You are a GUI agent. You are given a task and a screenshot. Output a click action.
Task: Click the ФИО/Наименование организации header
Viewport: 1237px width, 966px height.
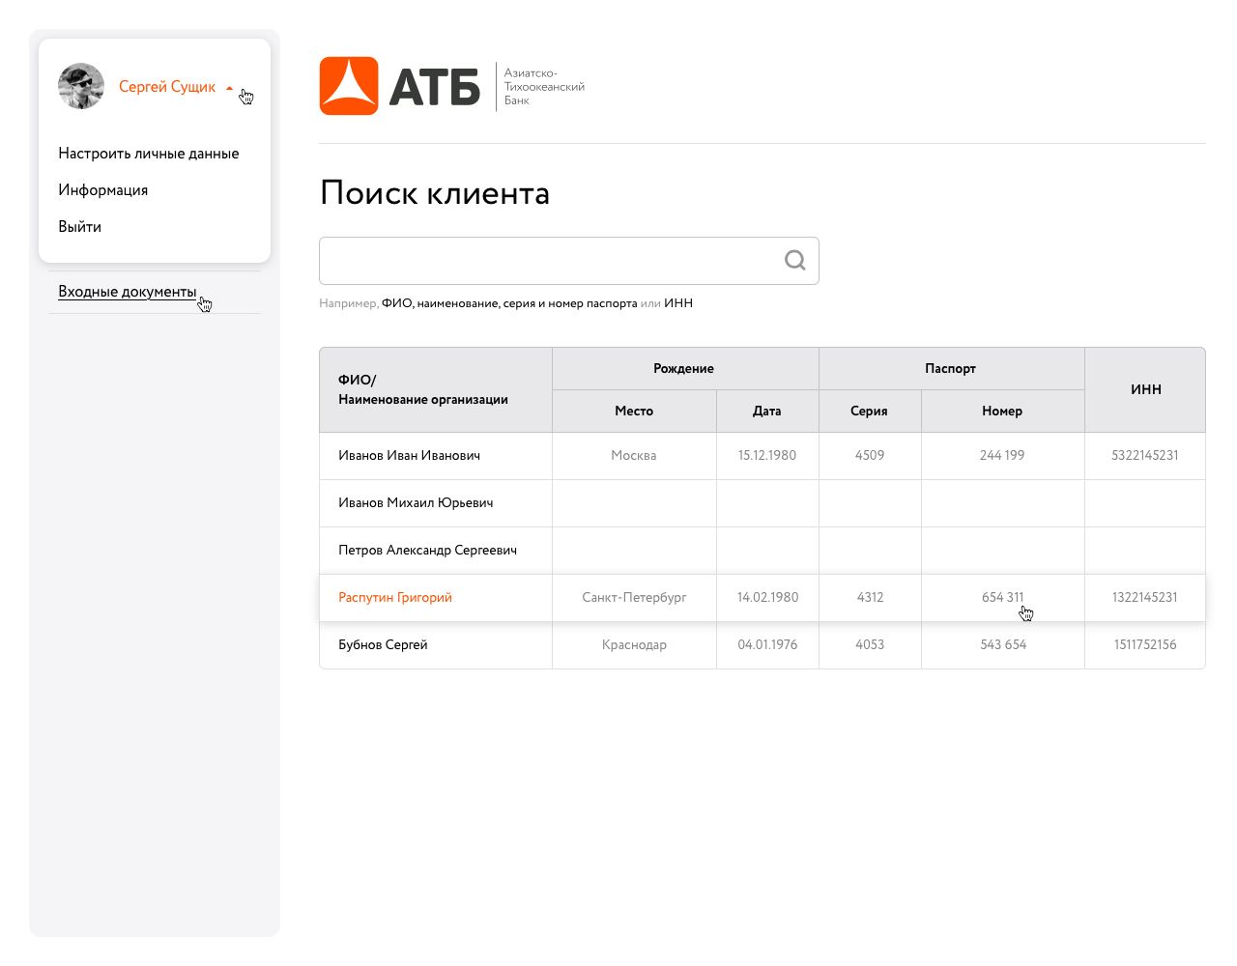(x=436, y=389)
